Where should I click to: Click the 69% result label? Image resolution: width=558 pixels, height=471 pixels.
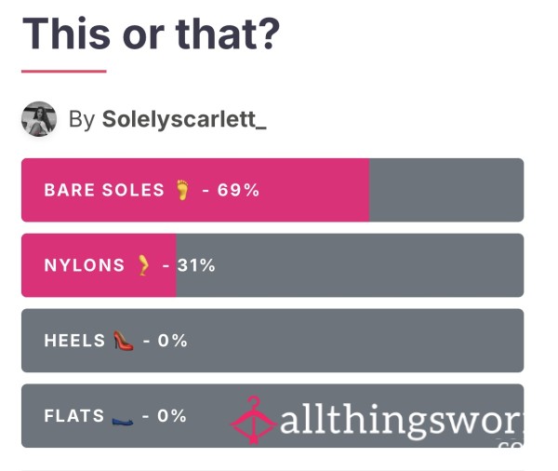click(x=238, y=190)
